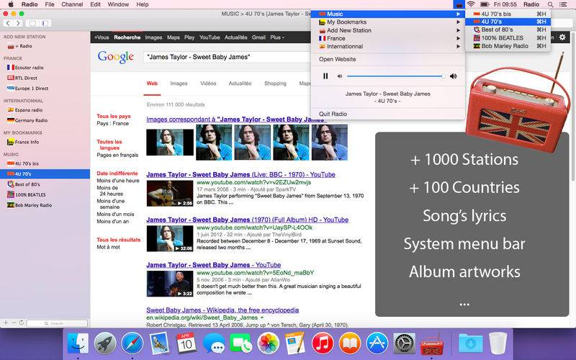The width and height of the screenshot is (576, 360).
Task: Open the Plus dropdown in Google bar
Action: pyautogui.click(x=277, y=37)
